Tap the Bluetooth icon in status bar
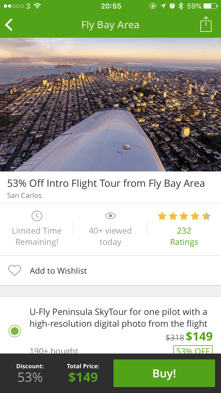 (181, 6)
